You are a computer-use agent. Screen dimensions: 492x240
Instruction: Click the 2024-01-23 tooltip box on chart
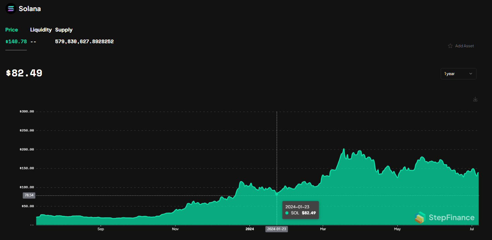[300, 209]
